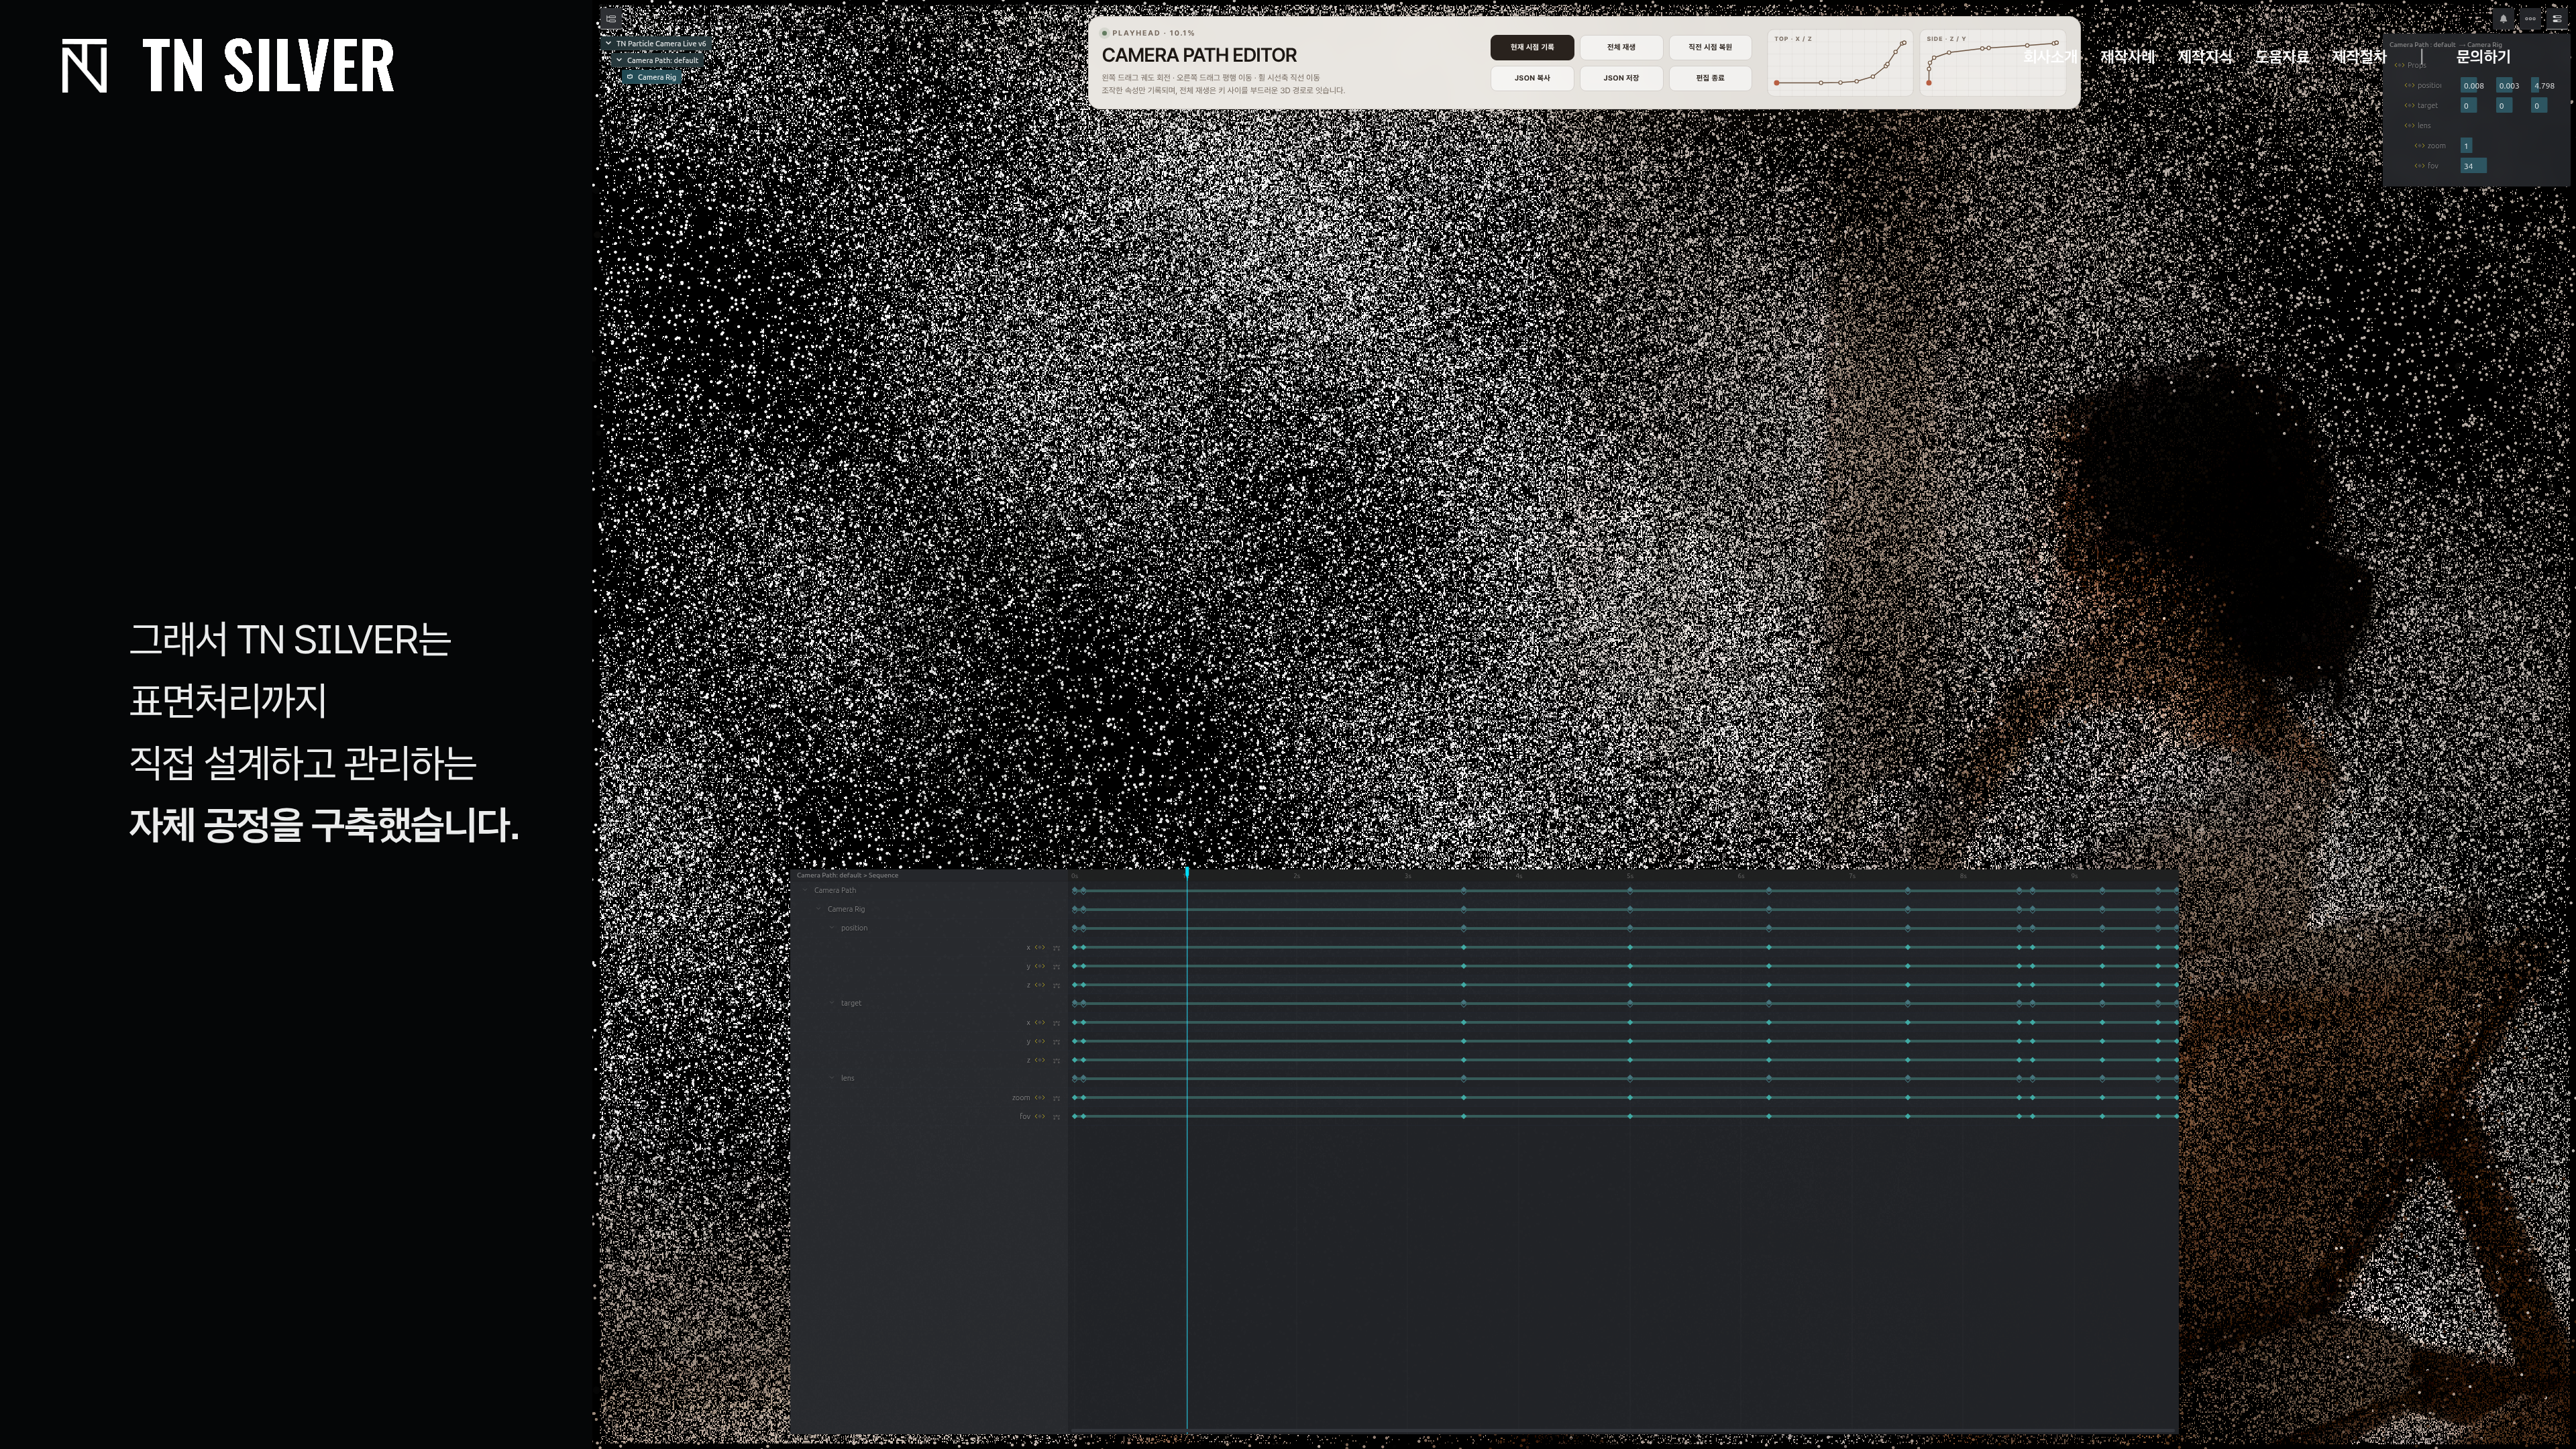Click keyframe icon for fov track

click(x=1039, y=1116)
